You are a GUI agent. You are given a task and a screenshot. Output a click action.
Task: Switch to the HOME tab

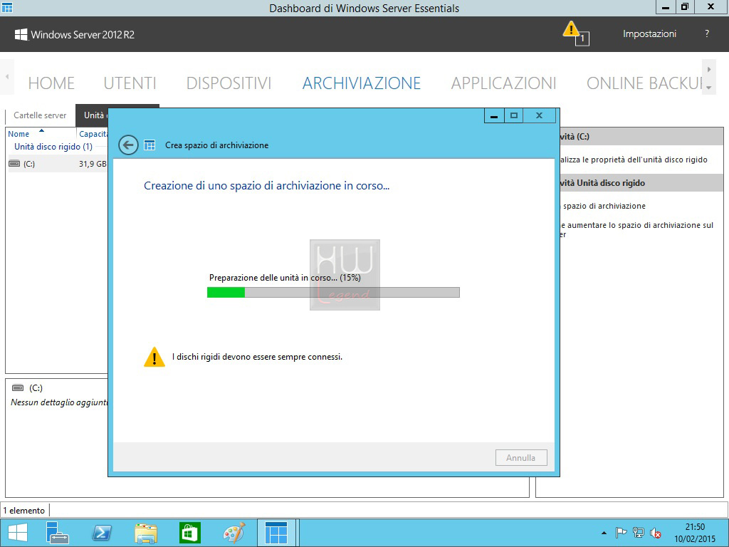pos(51,83)
